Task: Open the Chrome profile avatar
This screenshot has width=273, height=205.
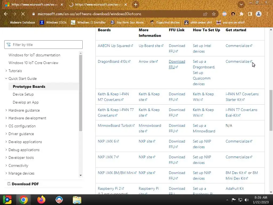Action: click(259, 14)
